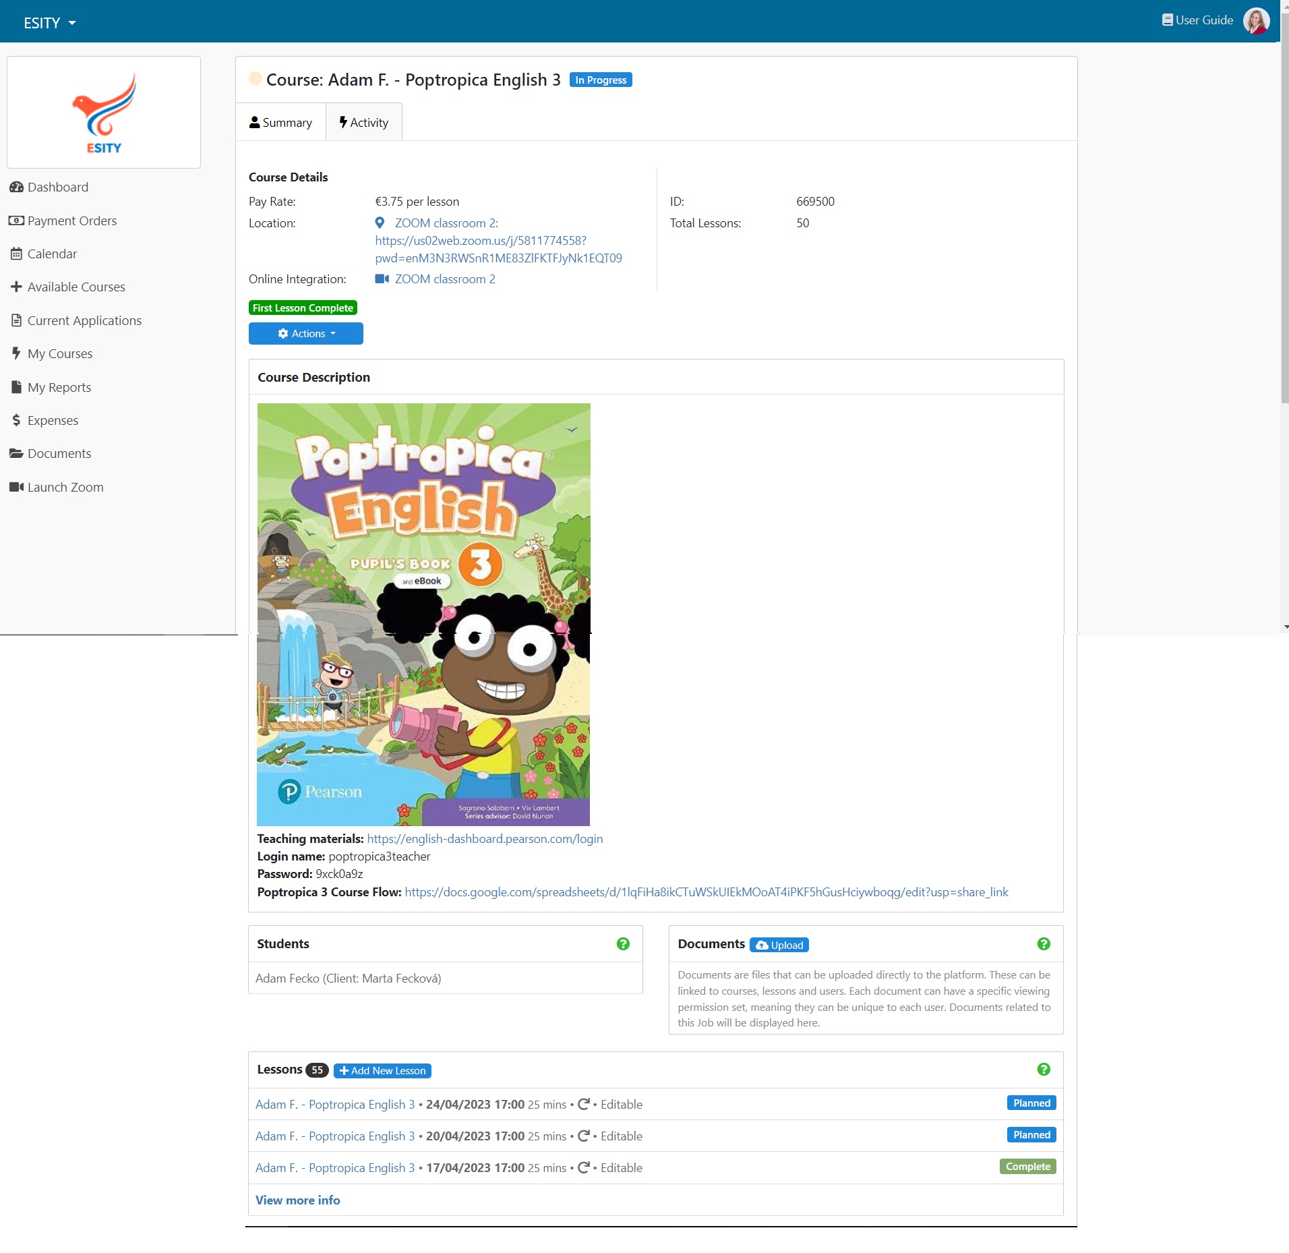Click the user profile avatar
Image resolution: width=1289 pixels, height=1253 pixels.
(1256, 21)
